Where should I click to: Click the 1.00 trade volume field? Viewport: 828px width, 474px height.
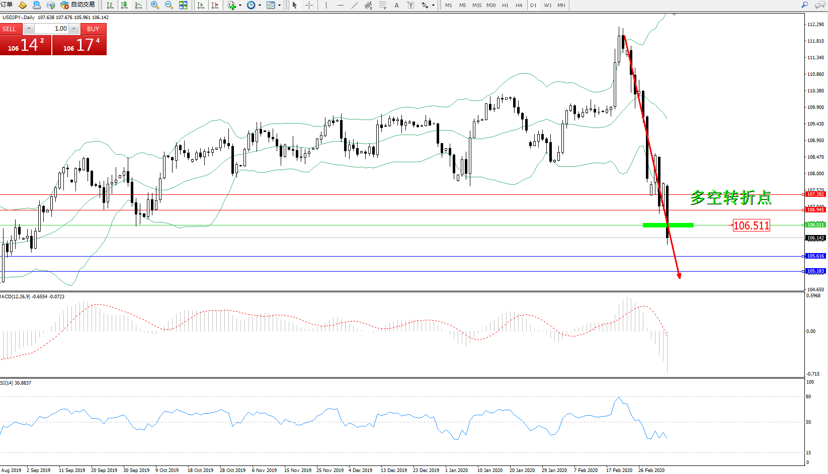tap(51, 29)
